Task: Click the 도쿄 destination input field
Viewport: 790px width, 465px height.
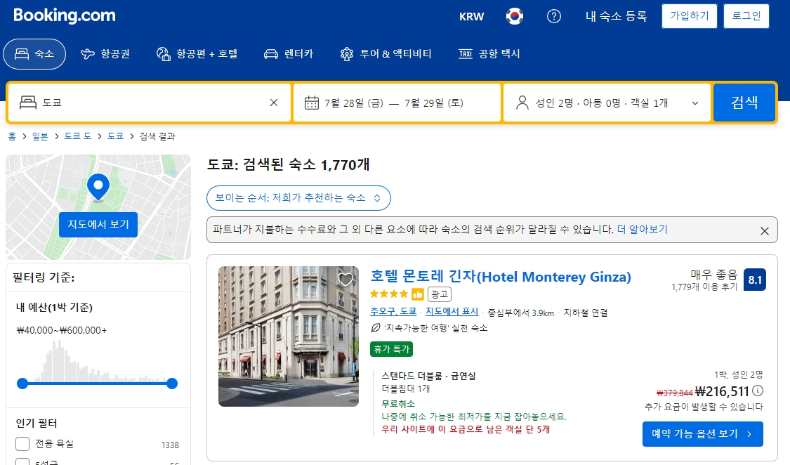Action: click(150, 103)
